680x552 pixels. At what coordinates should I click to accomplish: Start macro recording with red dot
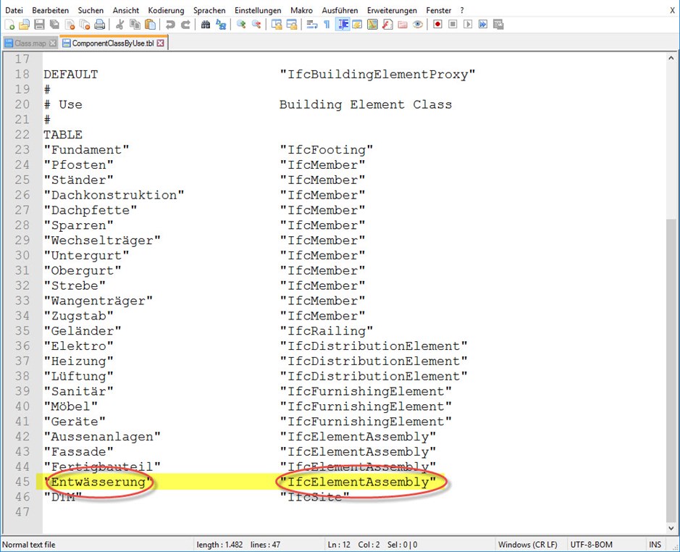(437, 25)
